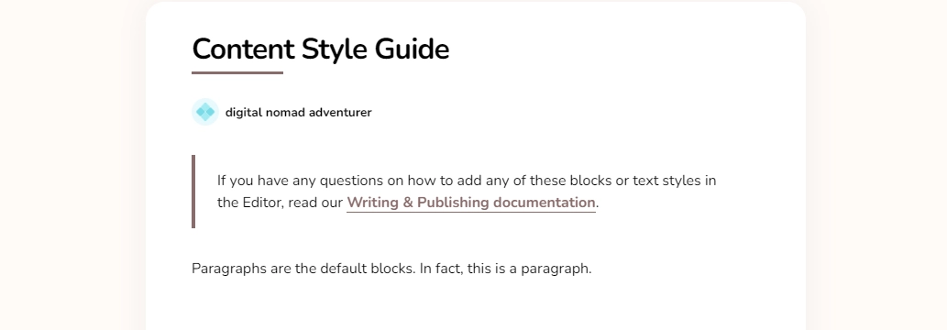The width and height of the screenshot is (947, 330).
Task: Click the word 'documentation' in the link
Action: tap(545, 203)
